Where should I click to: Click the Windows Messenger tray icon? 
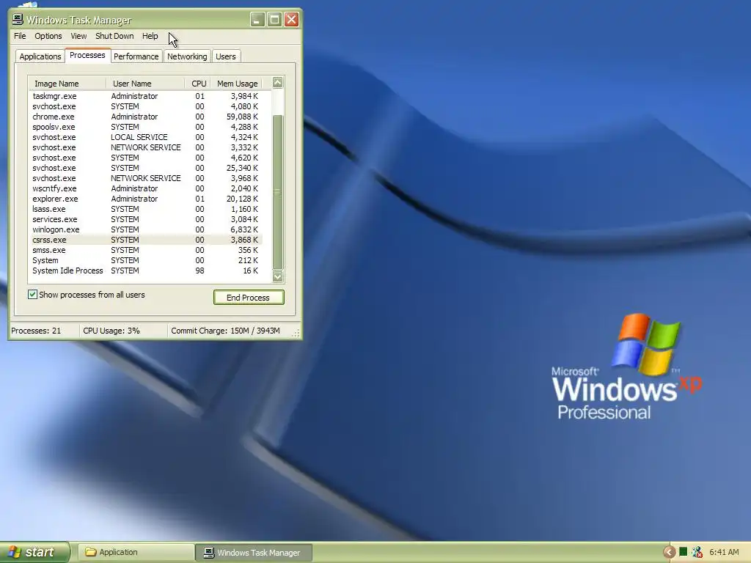[697, 552]
